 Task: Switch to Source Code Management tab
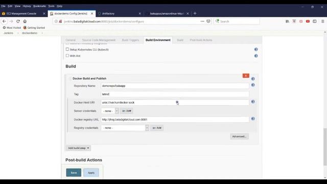pyautogui.click(x=99, y=40)
